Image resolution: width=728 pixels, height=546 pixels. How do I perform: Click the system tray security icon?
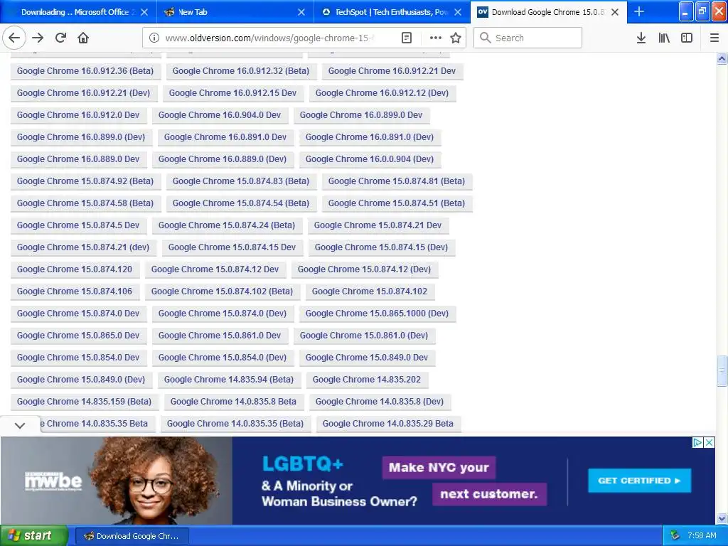tap(675, 535)
